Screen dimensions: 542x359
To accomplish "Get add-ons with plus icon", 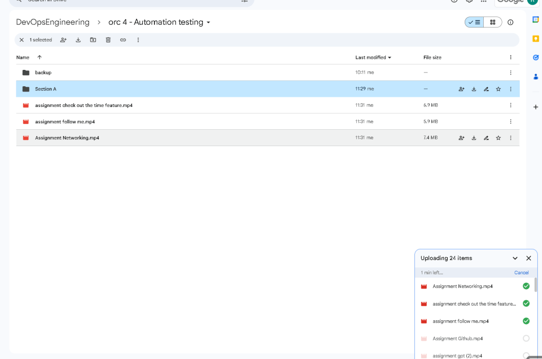I will 536,107.
